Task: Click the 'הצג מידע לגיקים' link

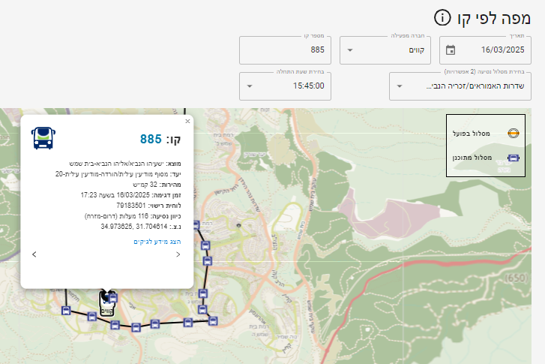Action: (x=157, y=242)
